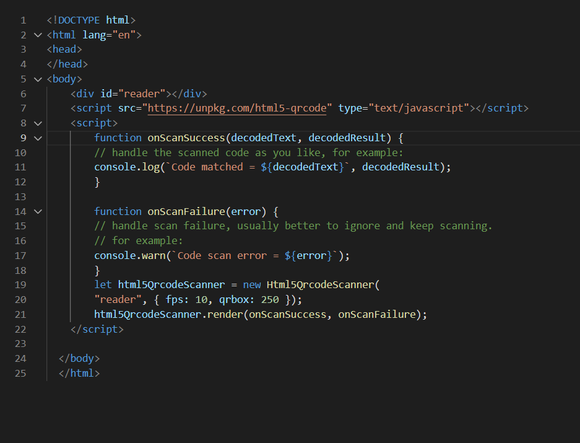Click the closing html tag
580x443 pixels.
[79, 373]
